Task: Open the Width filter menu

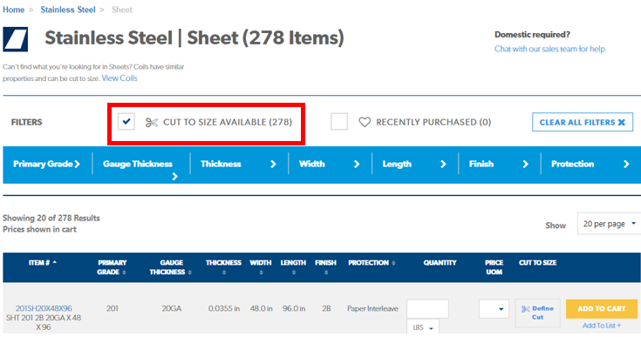Action: click(330, 164)
